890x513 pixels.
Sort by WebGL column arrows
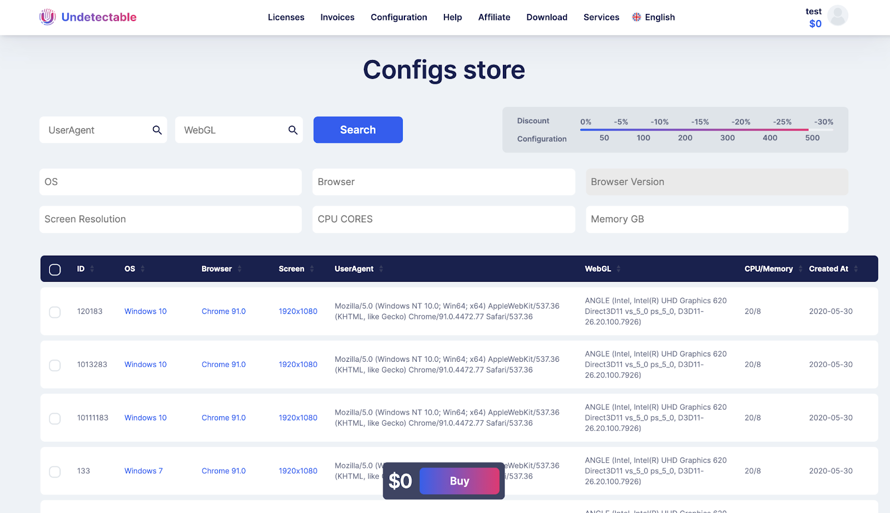619,269
